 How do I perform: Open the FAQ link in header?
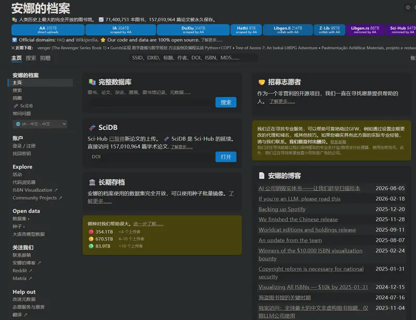click(61, 40)
